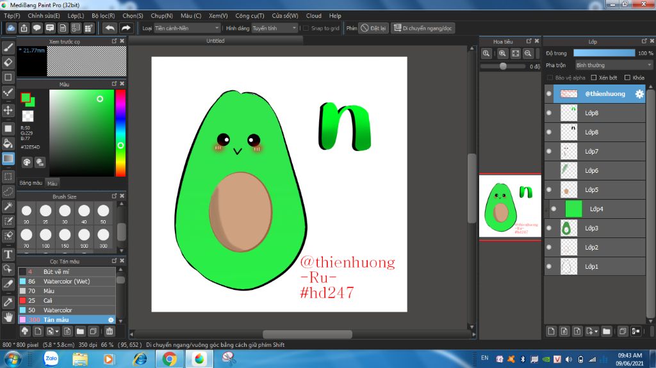Open the Lớp(L) menu

[76, 15]
